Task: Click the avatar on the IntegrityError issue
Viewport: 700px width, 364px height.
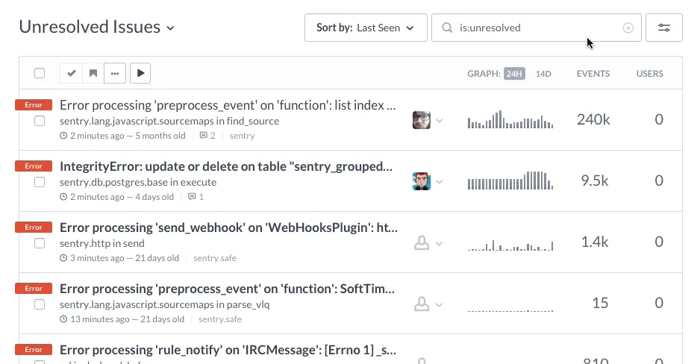Action: [422, 181]
